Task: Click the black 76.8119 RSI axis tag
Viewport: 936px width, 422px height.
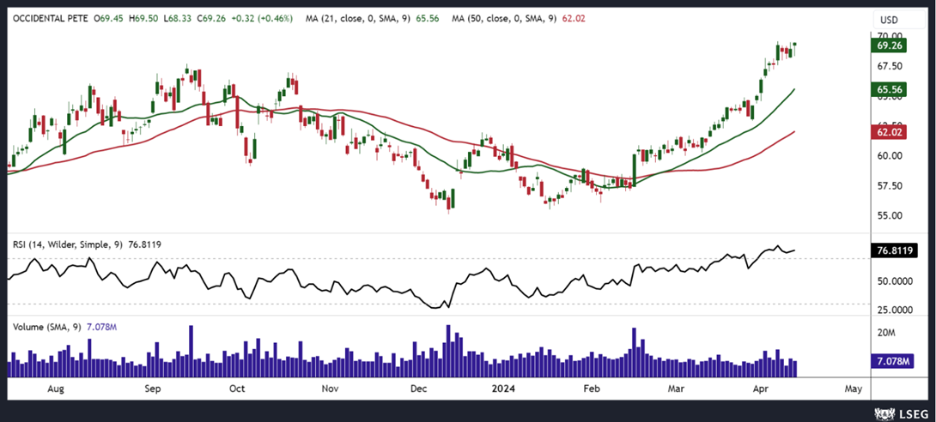Action: (894, 251)
